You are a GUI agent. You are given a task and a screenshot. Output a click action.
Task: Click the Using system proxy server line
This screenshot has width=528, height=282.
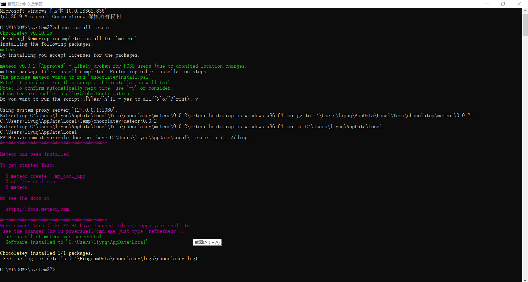58,110
